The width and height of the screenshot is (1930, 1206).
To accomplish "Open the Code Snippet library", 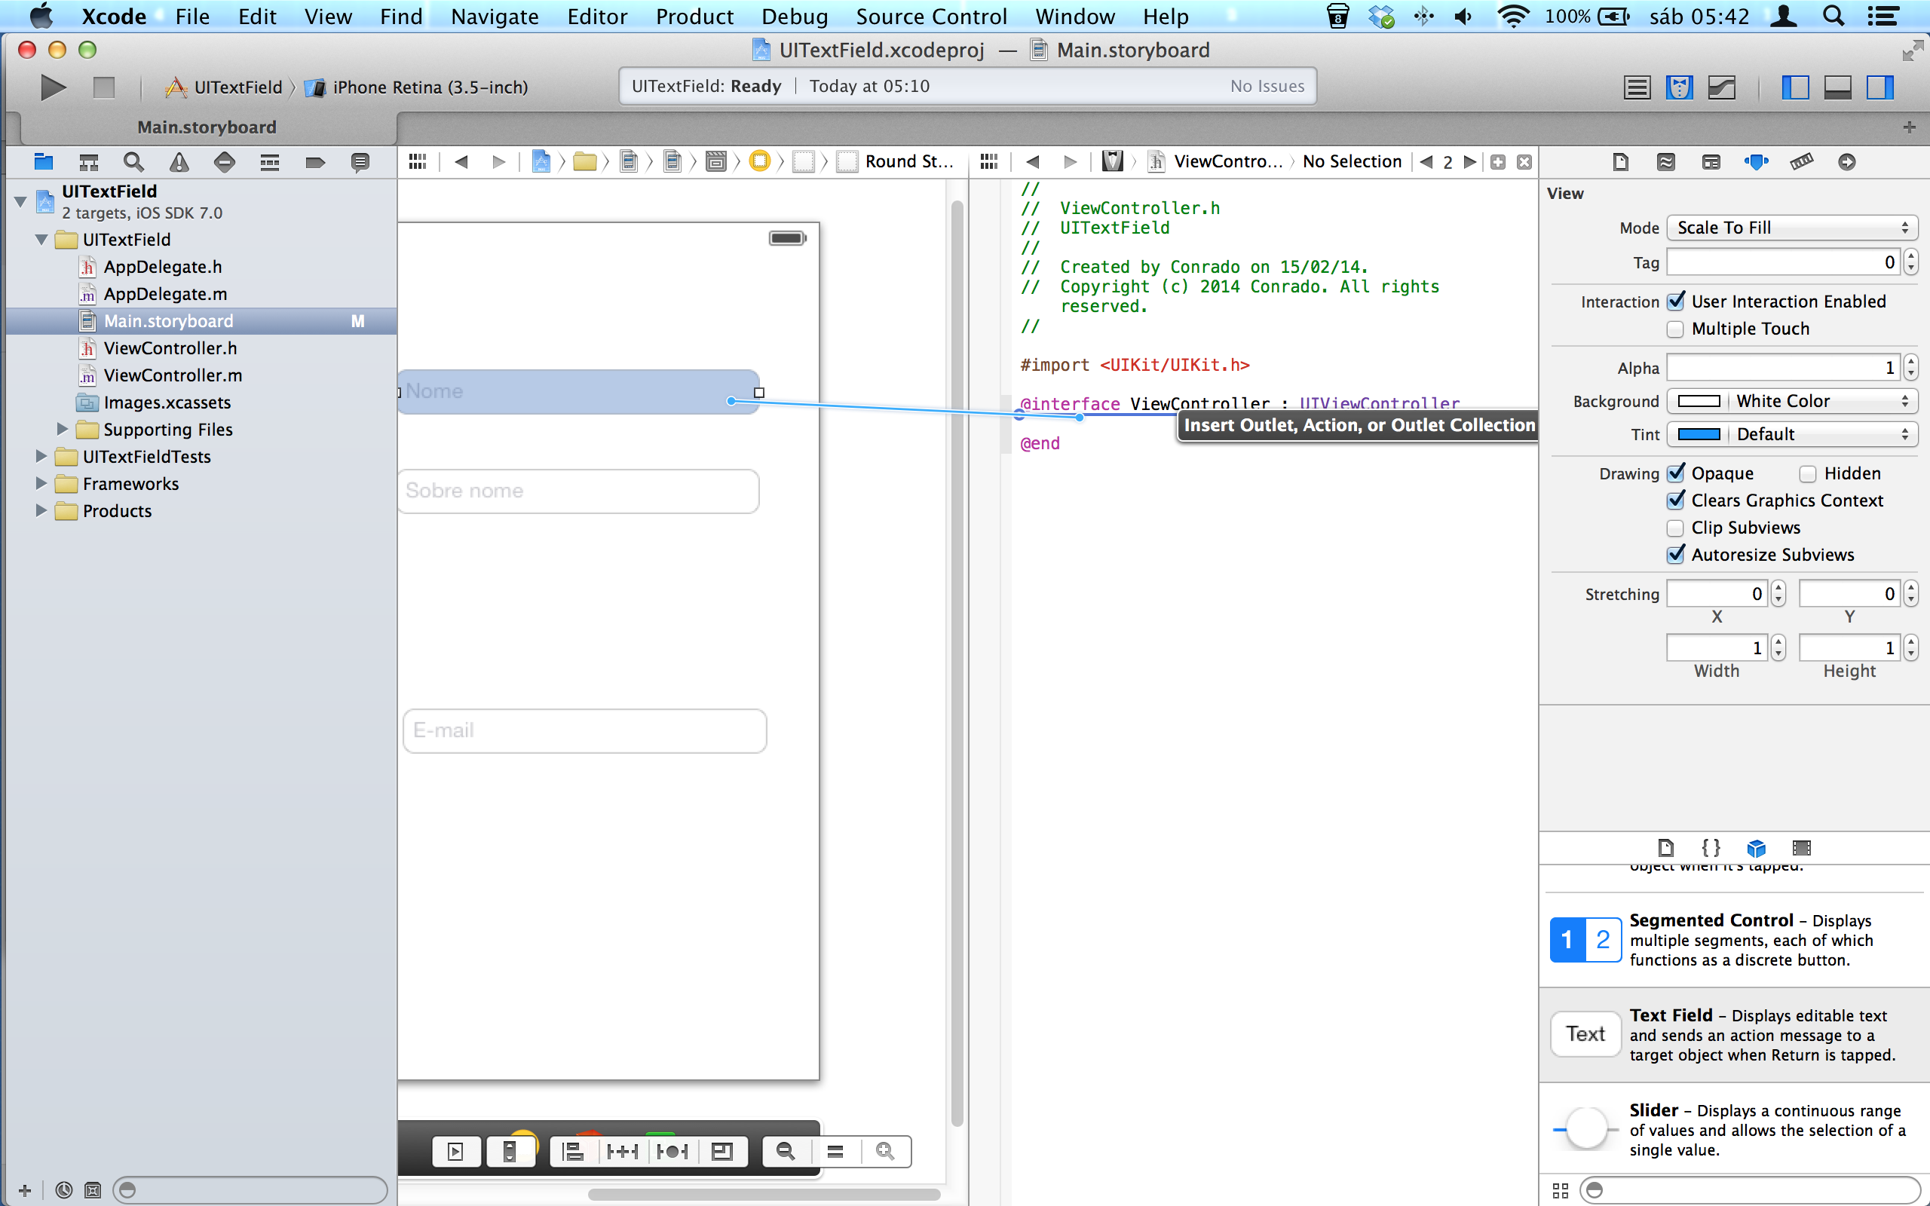I will coord(1711,847).
